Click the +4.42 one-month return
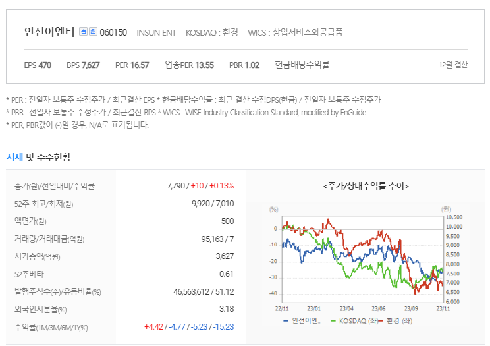 [x=153, y=327]
